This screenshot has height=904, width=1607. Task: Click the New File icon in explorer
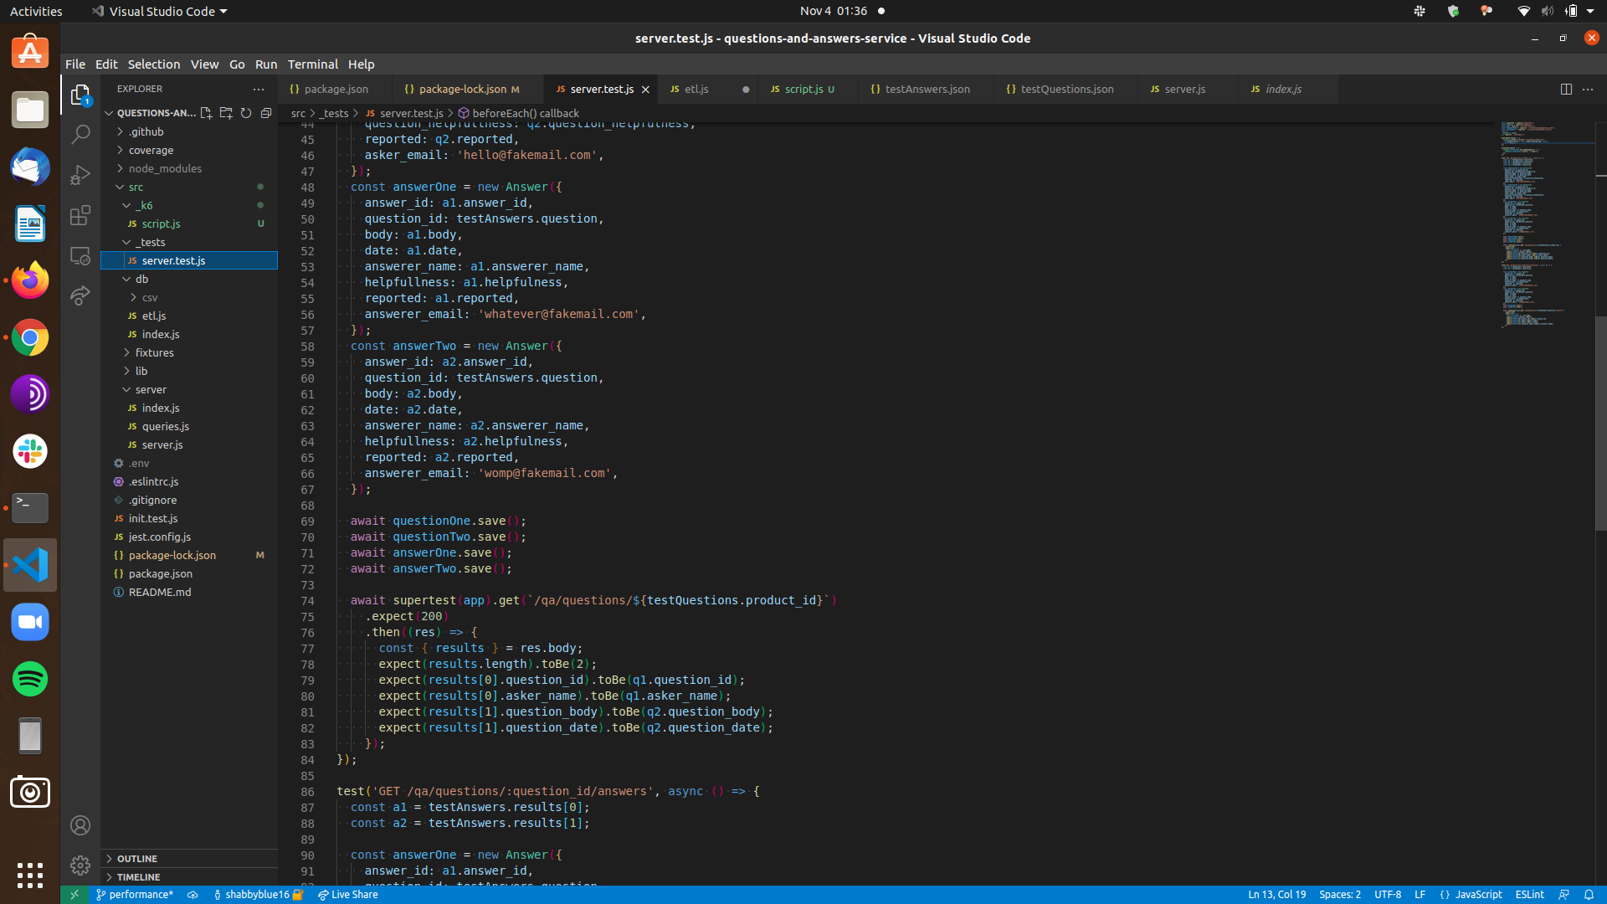click(x=206, y=113)
